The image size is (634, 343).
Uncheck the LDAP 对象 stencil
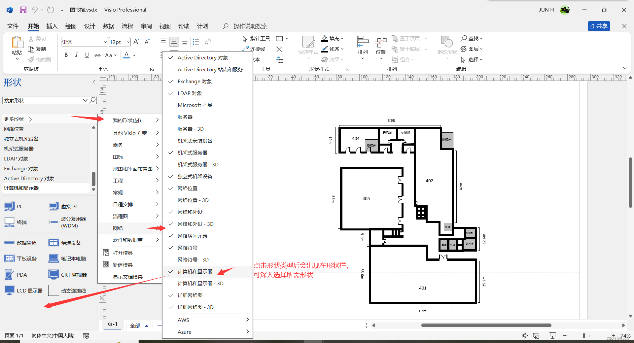(x=208, y=93)
